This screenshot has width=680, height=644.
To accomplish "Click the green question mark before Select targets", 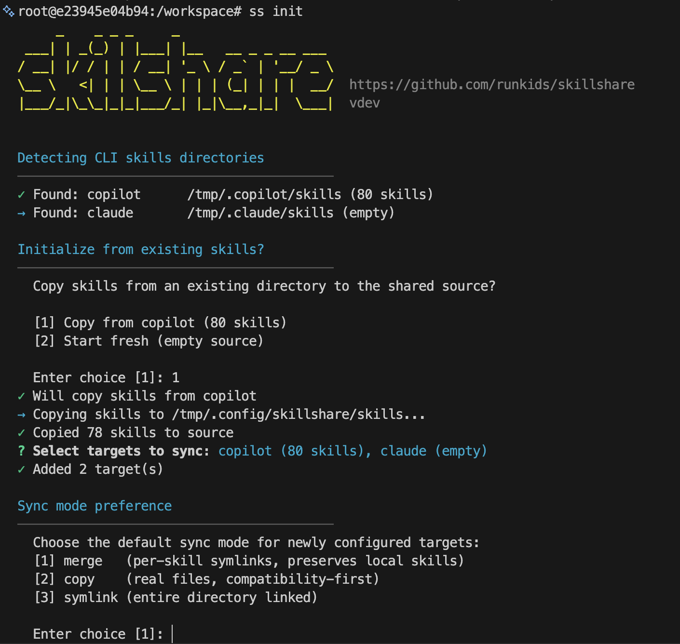I will (x=21, y=451).
